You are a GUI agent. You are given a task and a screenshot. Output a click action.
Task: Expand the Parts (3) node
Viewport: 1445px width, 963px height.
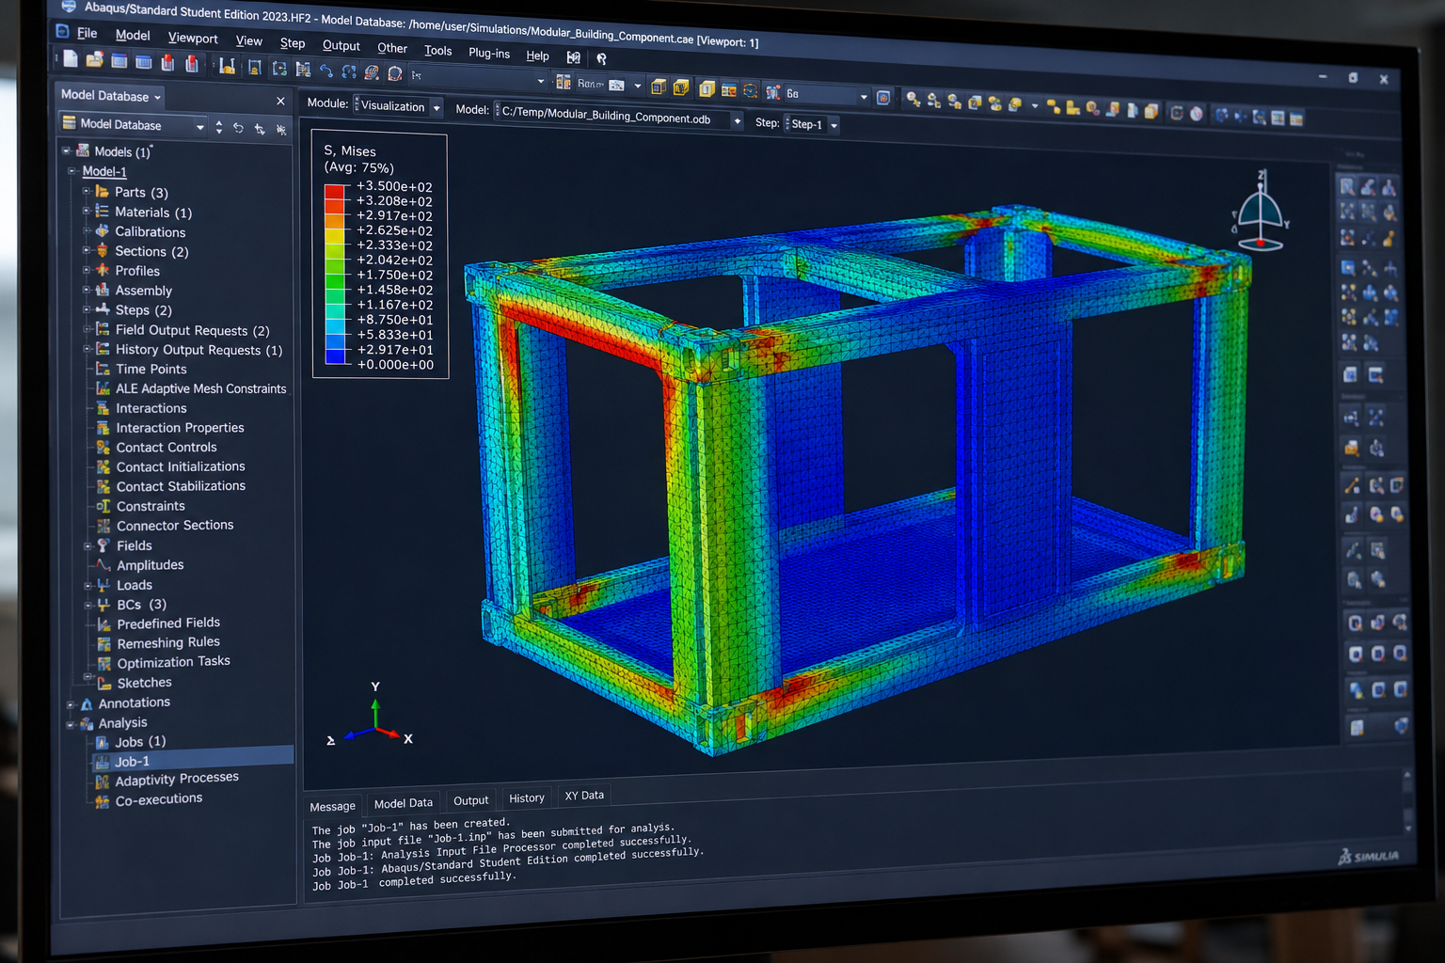[x=86, y=191]
